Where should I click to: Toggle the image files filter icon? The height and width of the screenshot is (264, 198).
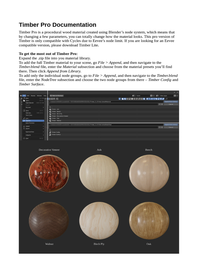pyautogui.click(x=130, y=99)
